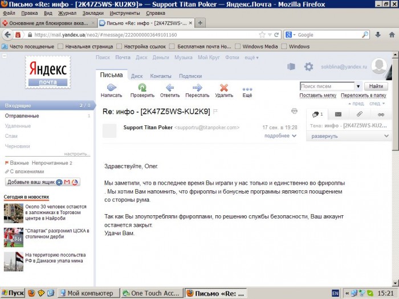Select the envelope icon tab
Screen dimensions: 399x299
click(338, 114)
